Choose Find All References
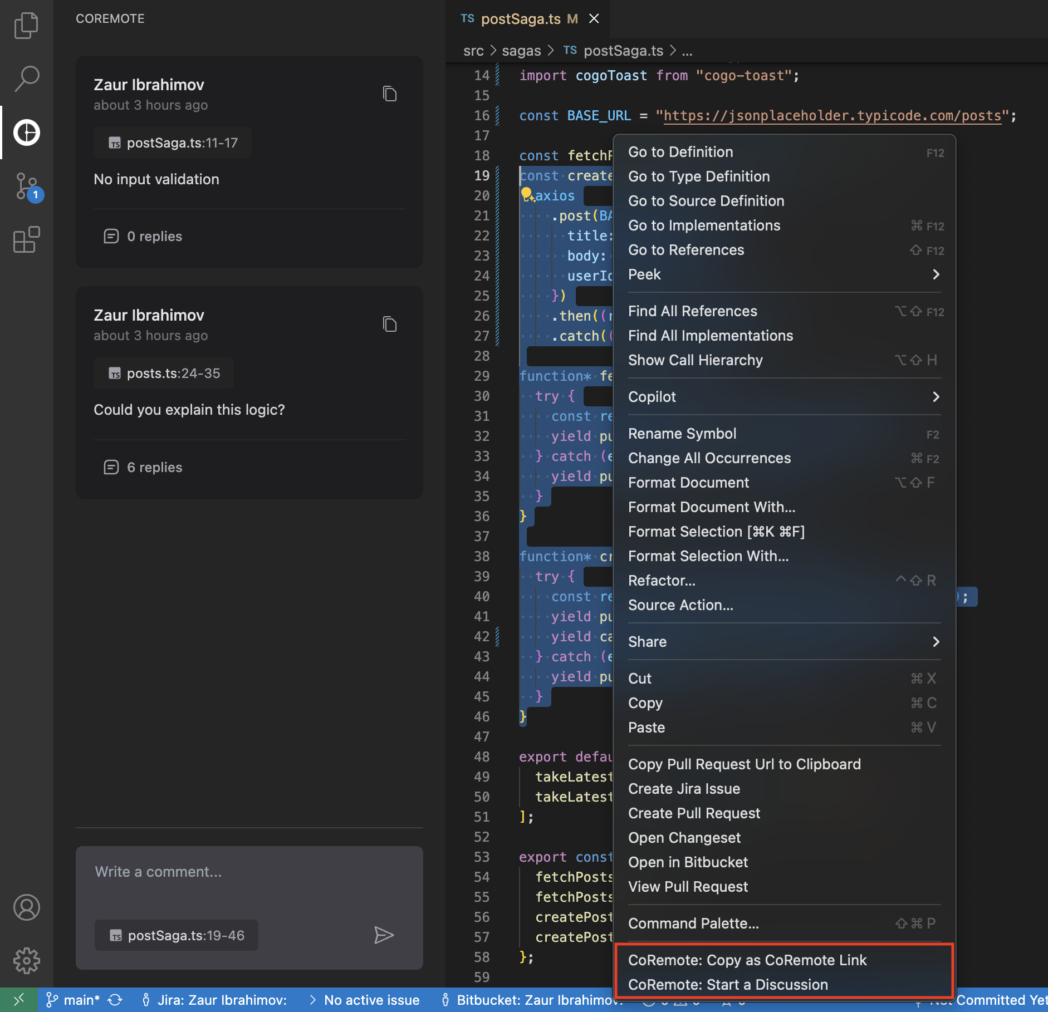The height and width of the screenshot is (1012, 1048). coord(784,311)
